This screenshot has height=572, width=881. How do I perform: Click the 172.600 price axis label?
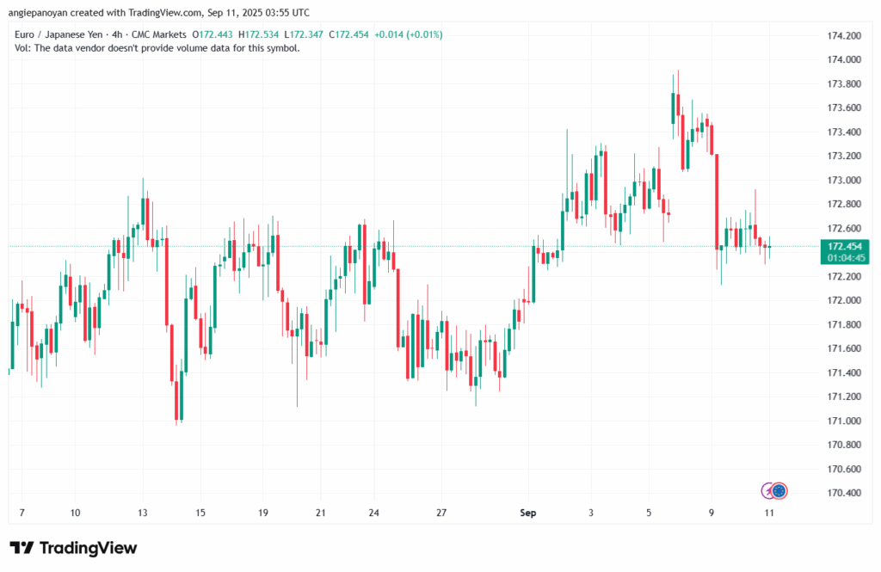point(845,228)
